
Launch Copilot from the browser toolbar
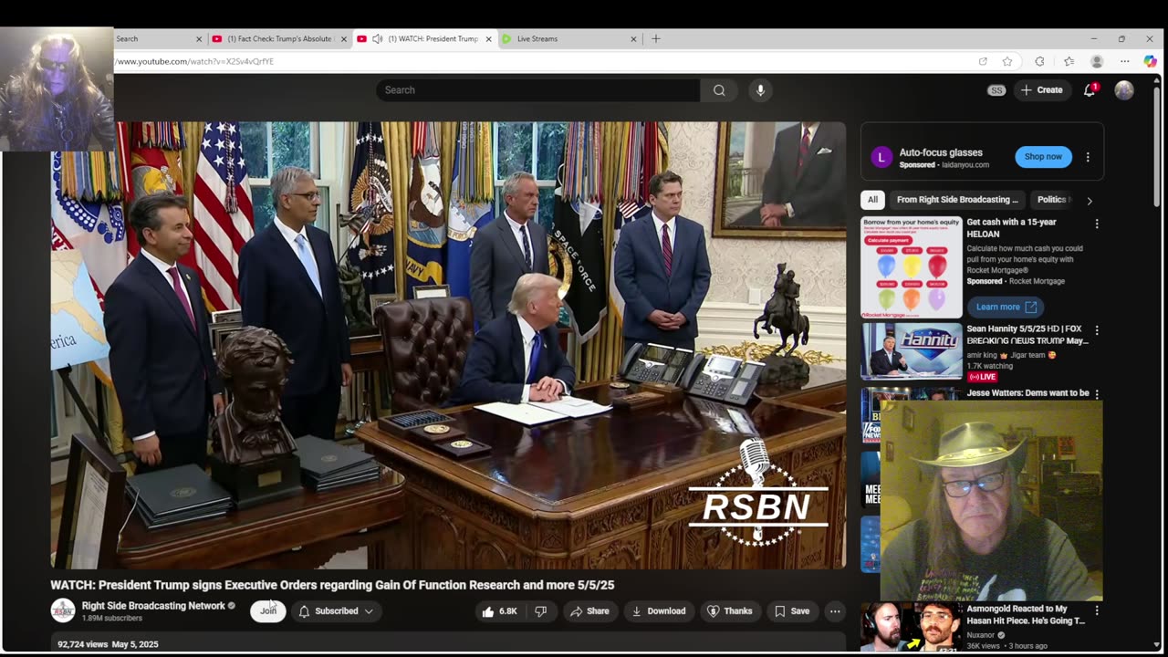click(1150, 61)
